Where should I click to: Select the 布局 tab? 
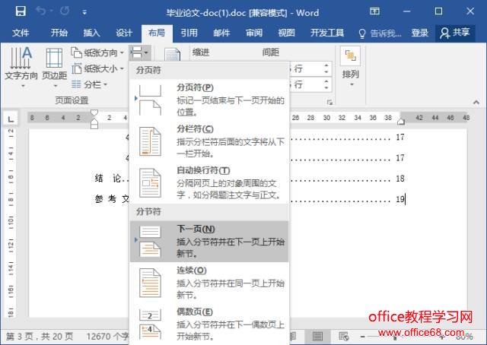(x=157, y=33)
